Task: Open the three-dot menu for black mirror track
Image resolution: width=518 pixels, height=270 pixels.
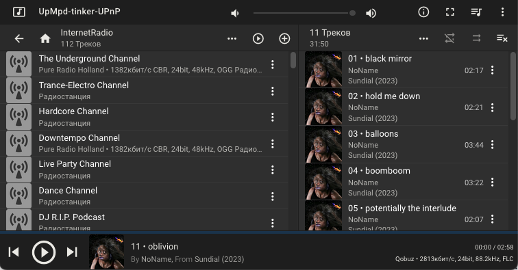Action: click(492, 70)
